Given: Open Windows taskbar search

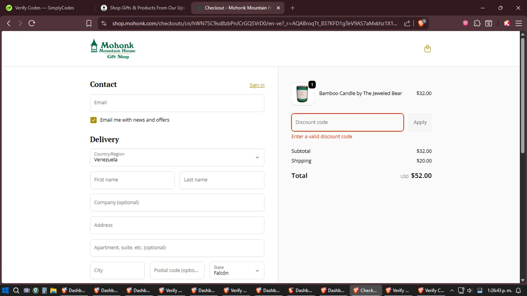Looking at the screenshot, I should tap(16, 290).
